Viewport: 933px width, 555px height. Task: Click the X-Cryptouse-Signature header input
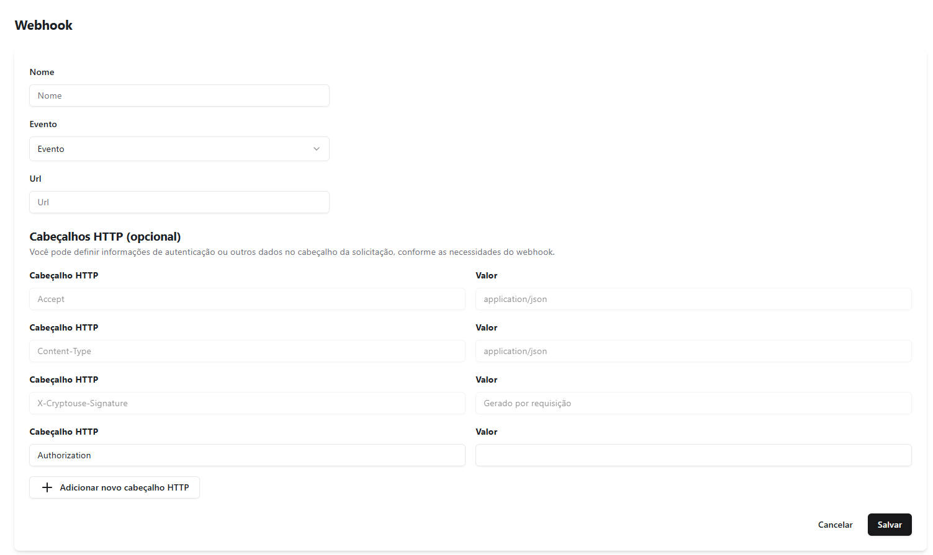tap(247, 403)
